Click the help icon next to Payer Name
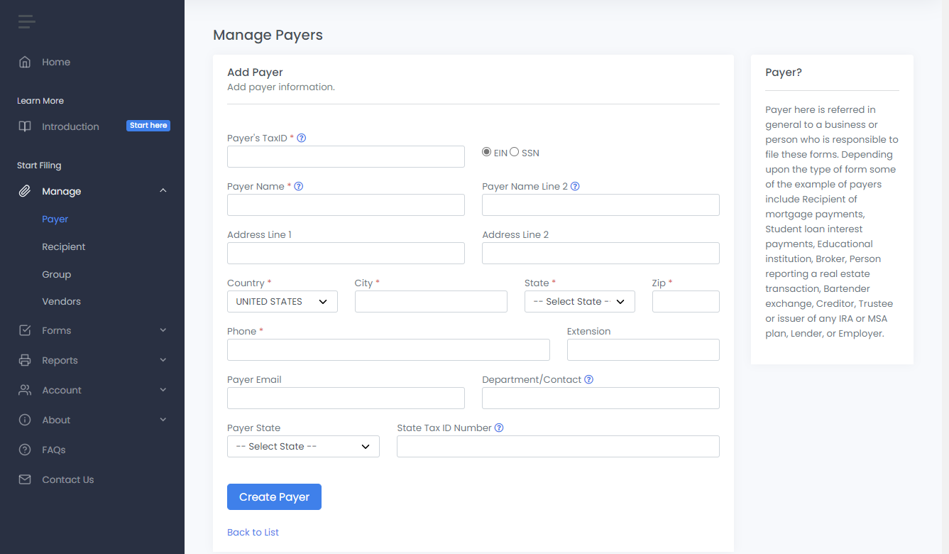949x554 pixels. tap(299, 186)
